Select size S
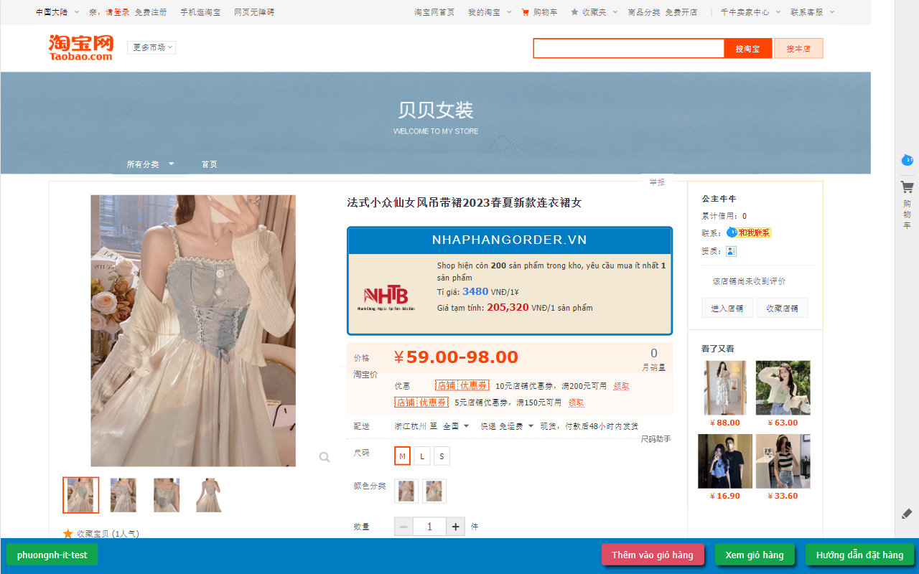This screenshot has height=574, width=919. click(x=442, y=456)
